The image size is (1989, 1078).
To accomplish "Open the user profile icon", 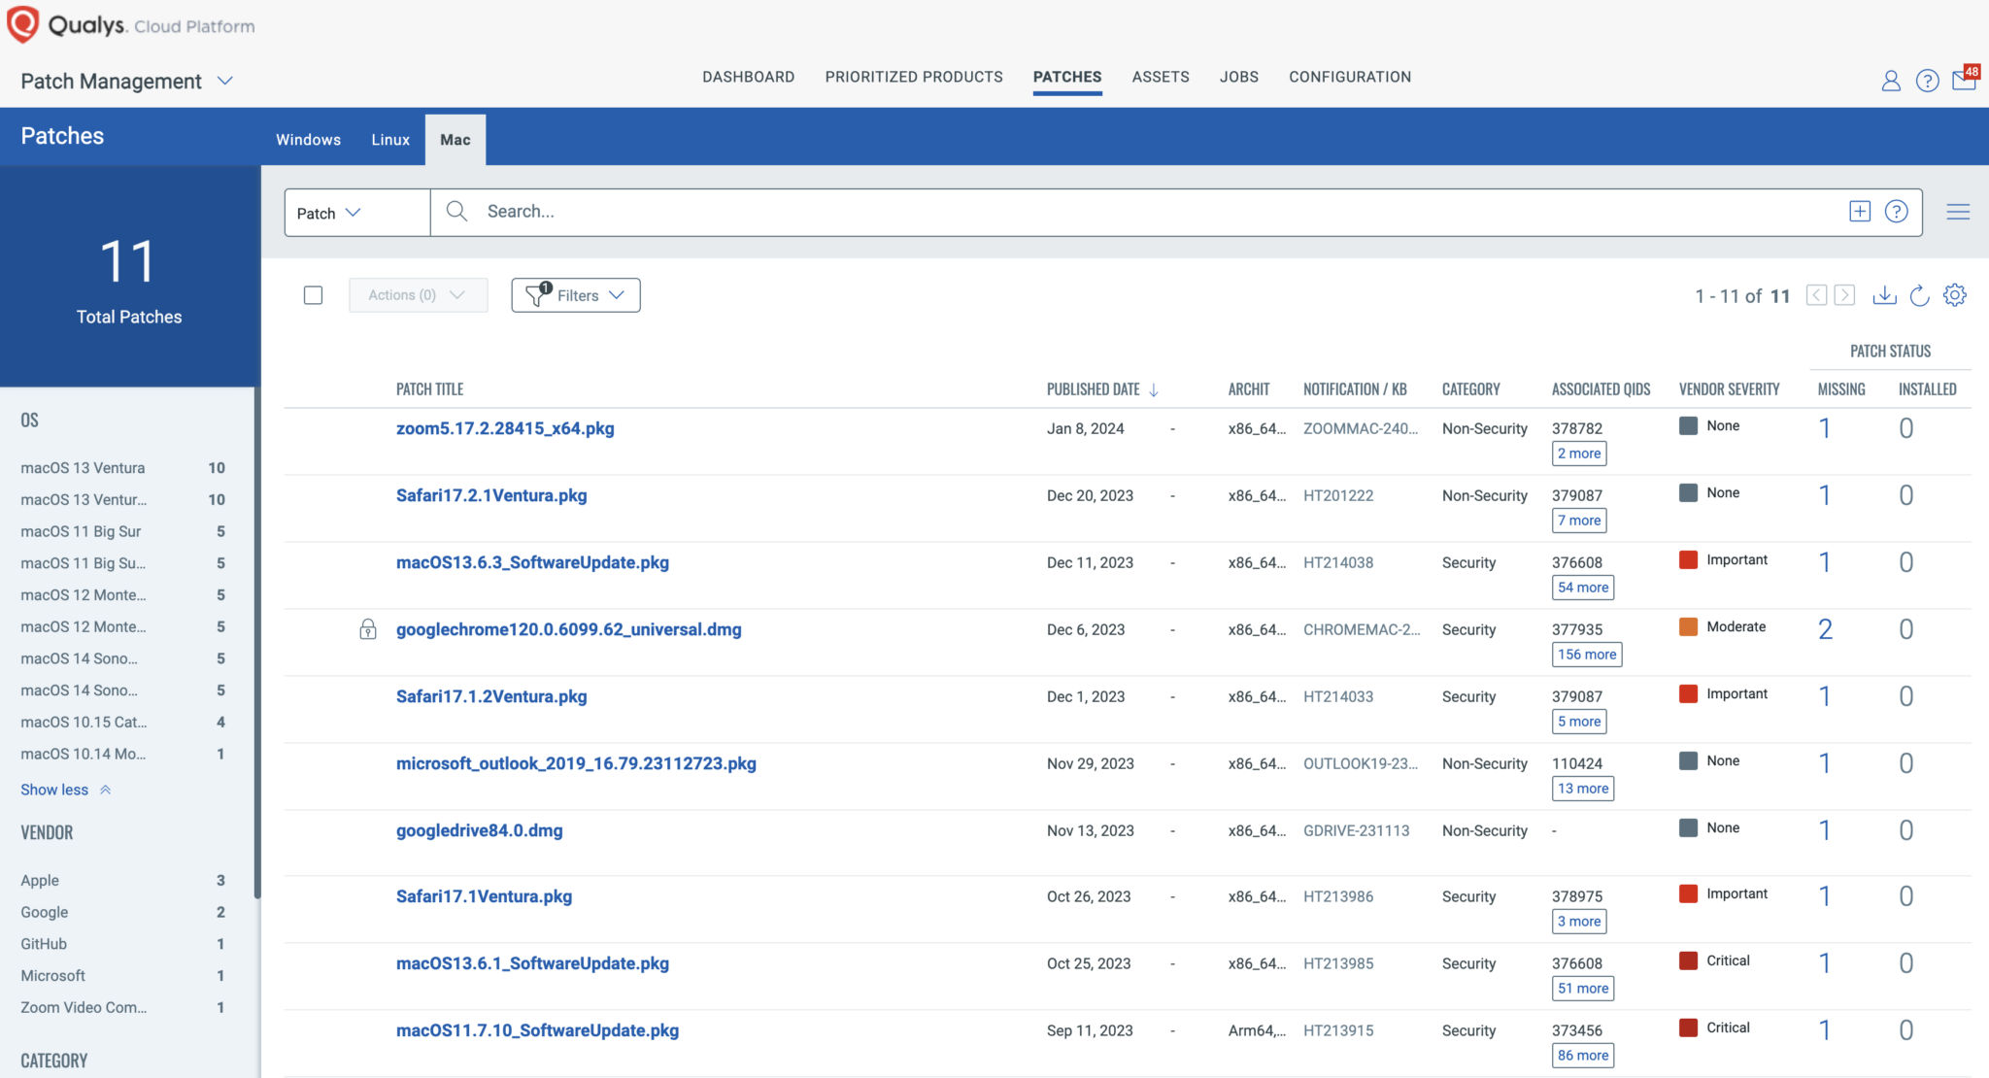I will (x=1891, y=81).
